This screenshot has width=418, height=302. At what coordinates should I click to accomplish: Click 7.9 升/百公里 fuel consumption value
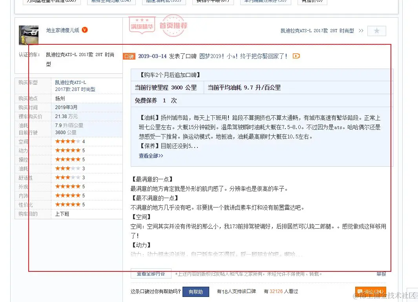click(69, 126)
